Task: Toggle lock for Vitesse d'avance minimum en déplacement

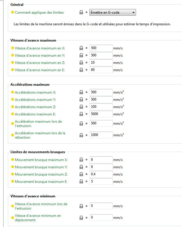Action: [82, 218]
